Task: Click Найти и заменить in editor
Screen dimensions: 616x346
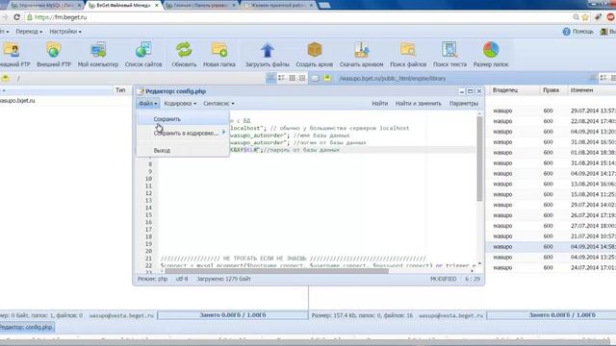Action: [418, 103]
